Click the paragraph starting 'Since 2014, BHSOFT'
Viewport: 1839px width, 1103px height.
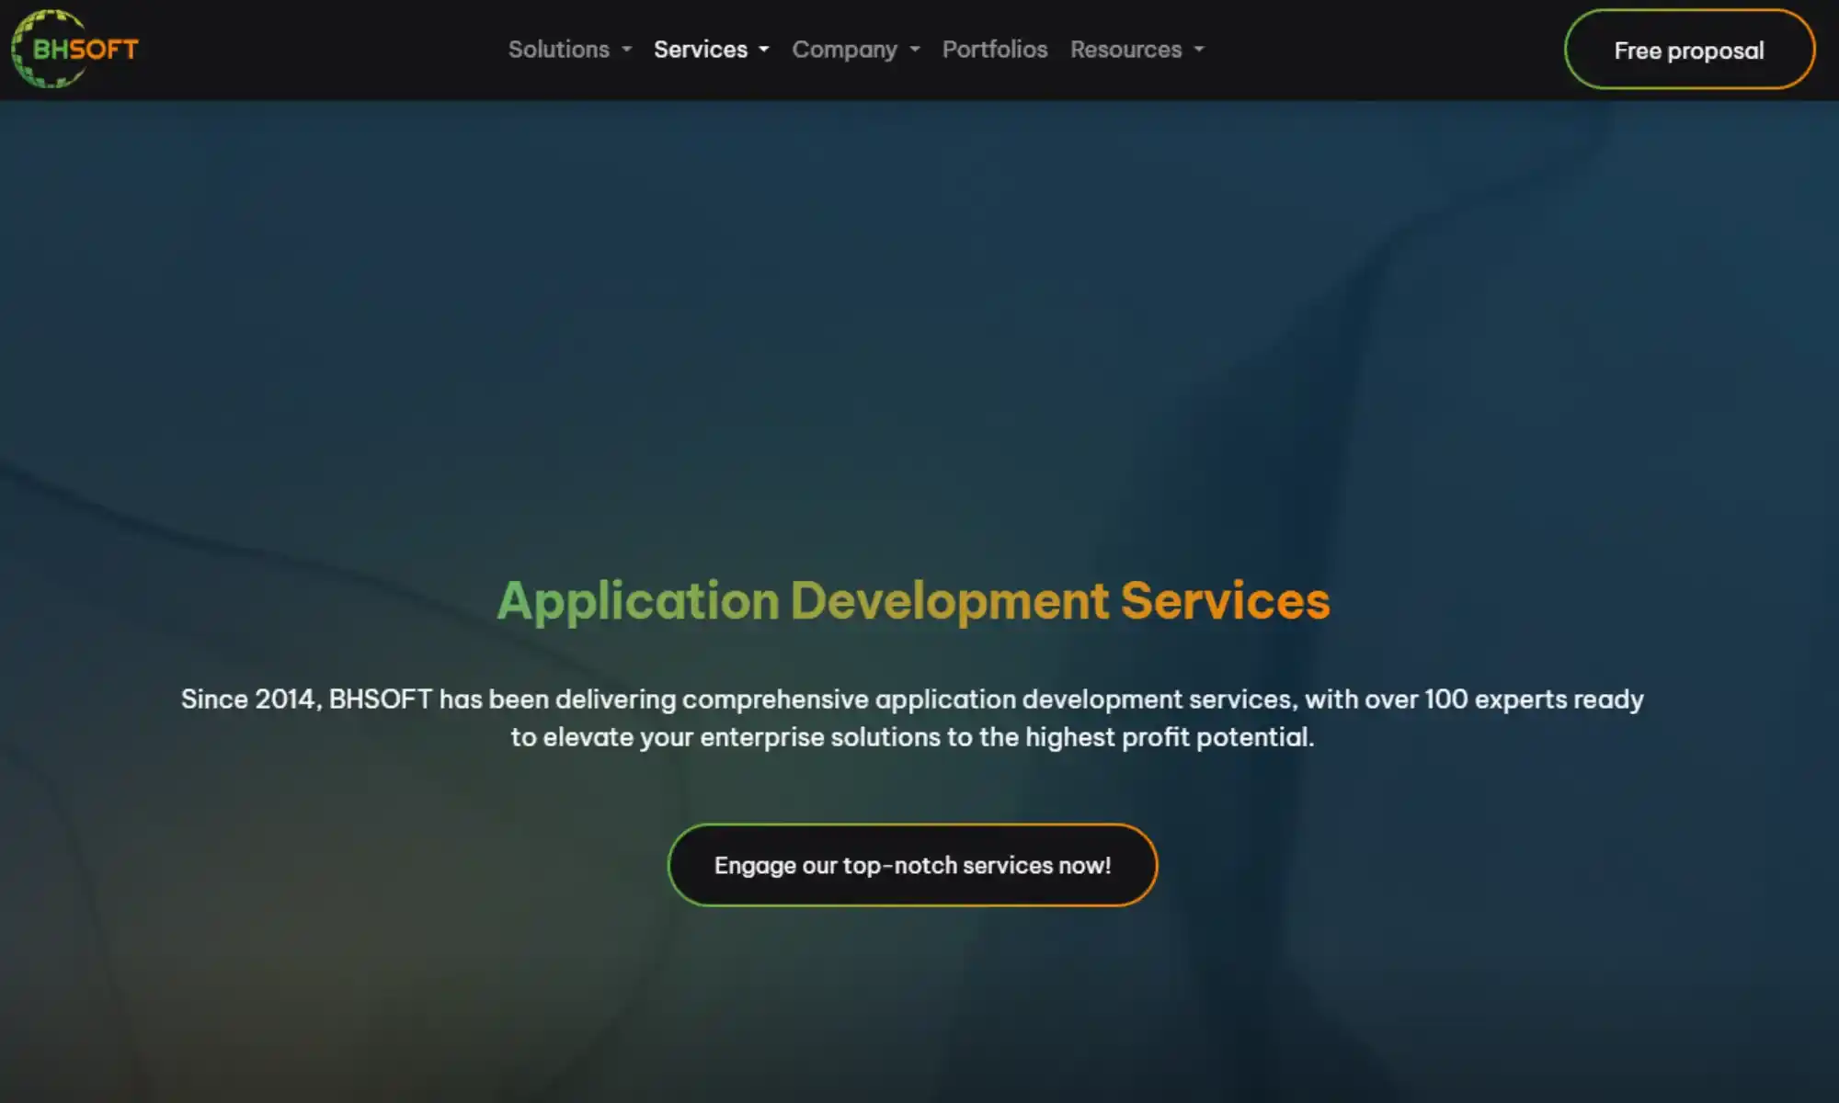[x=912, y=718]
